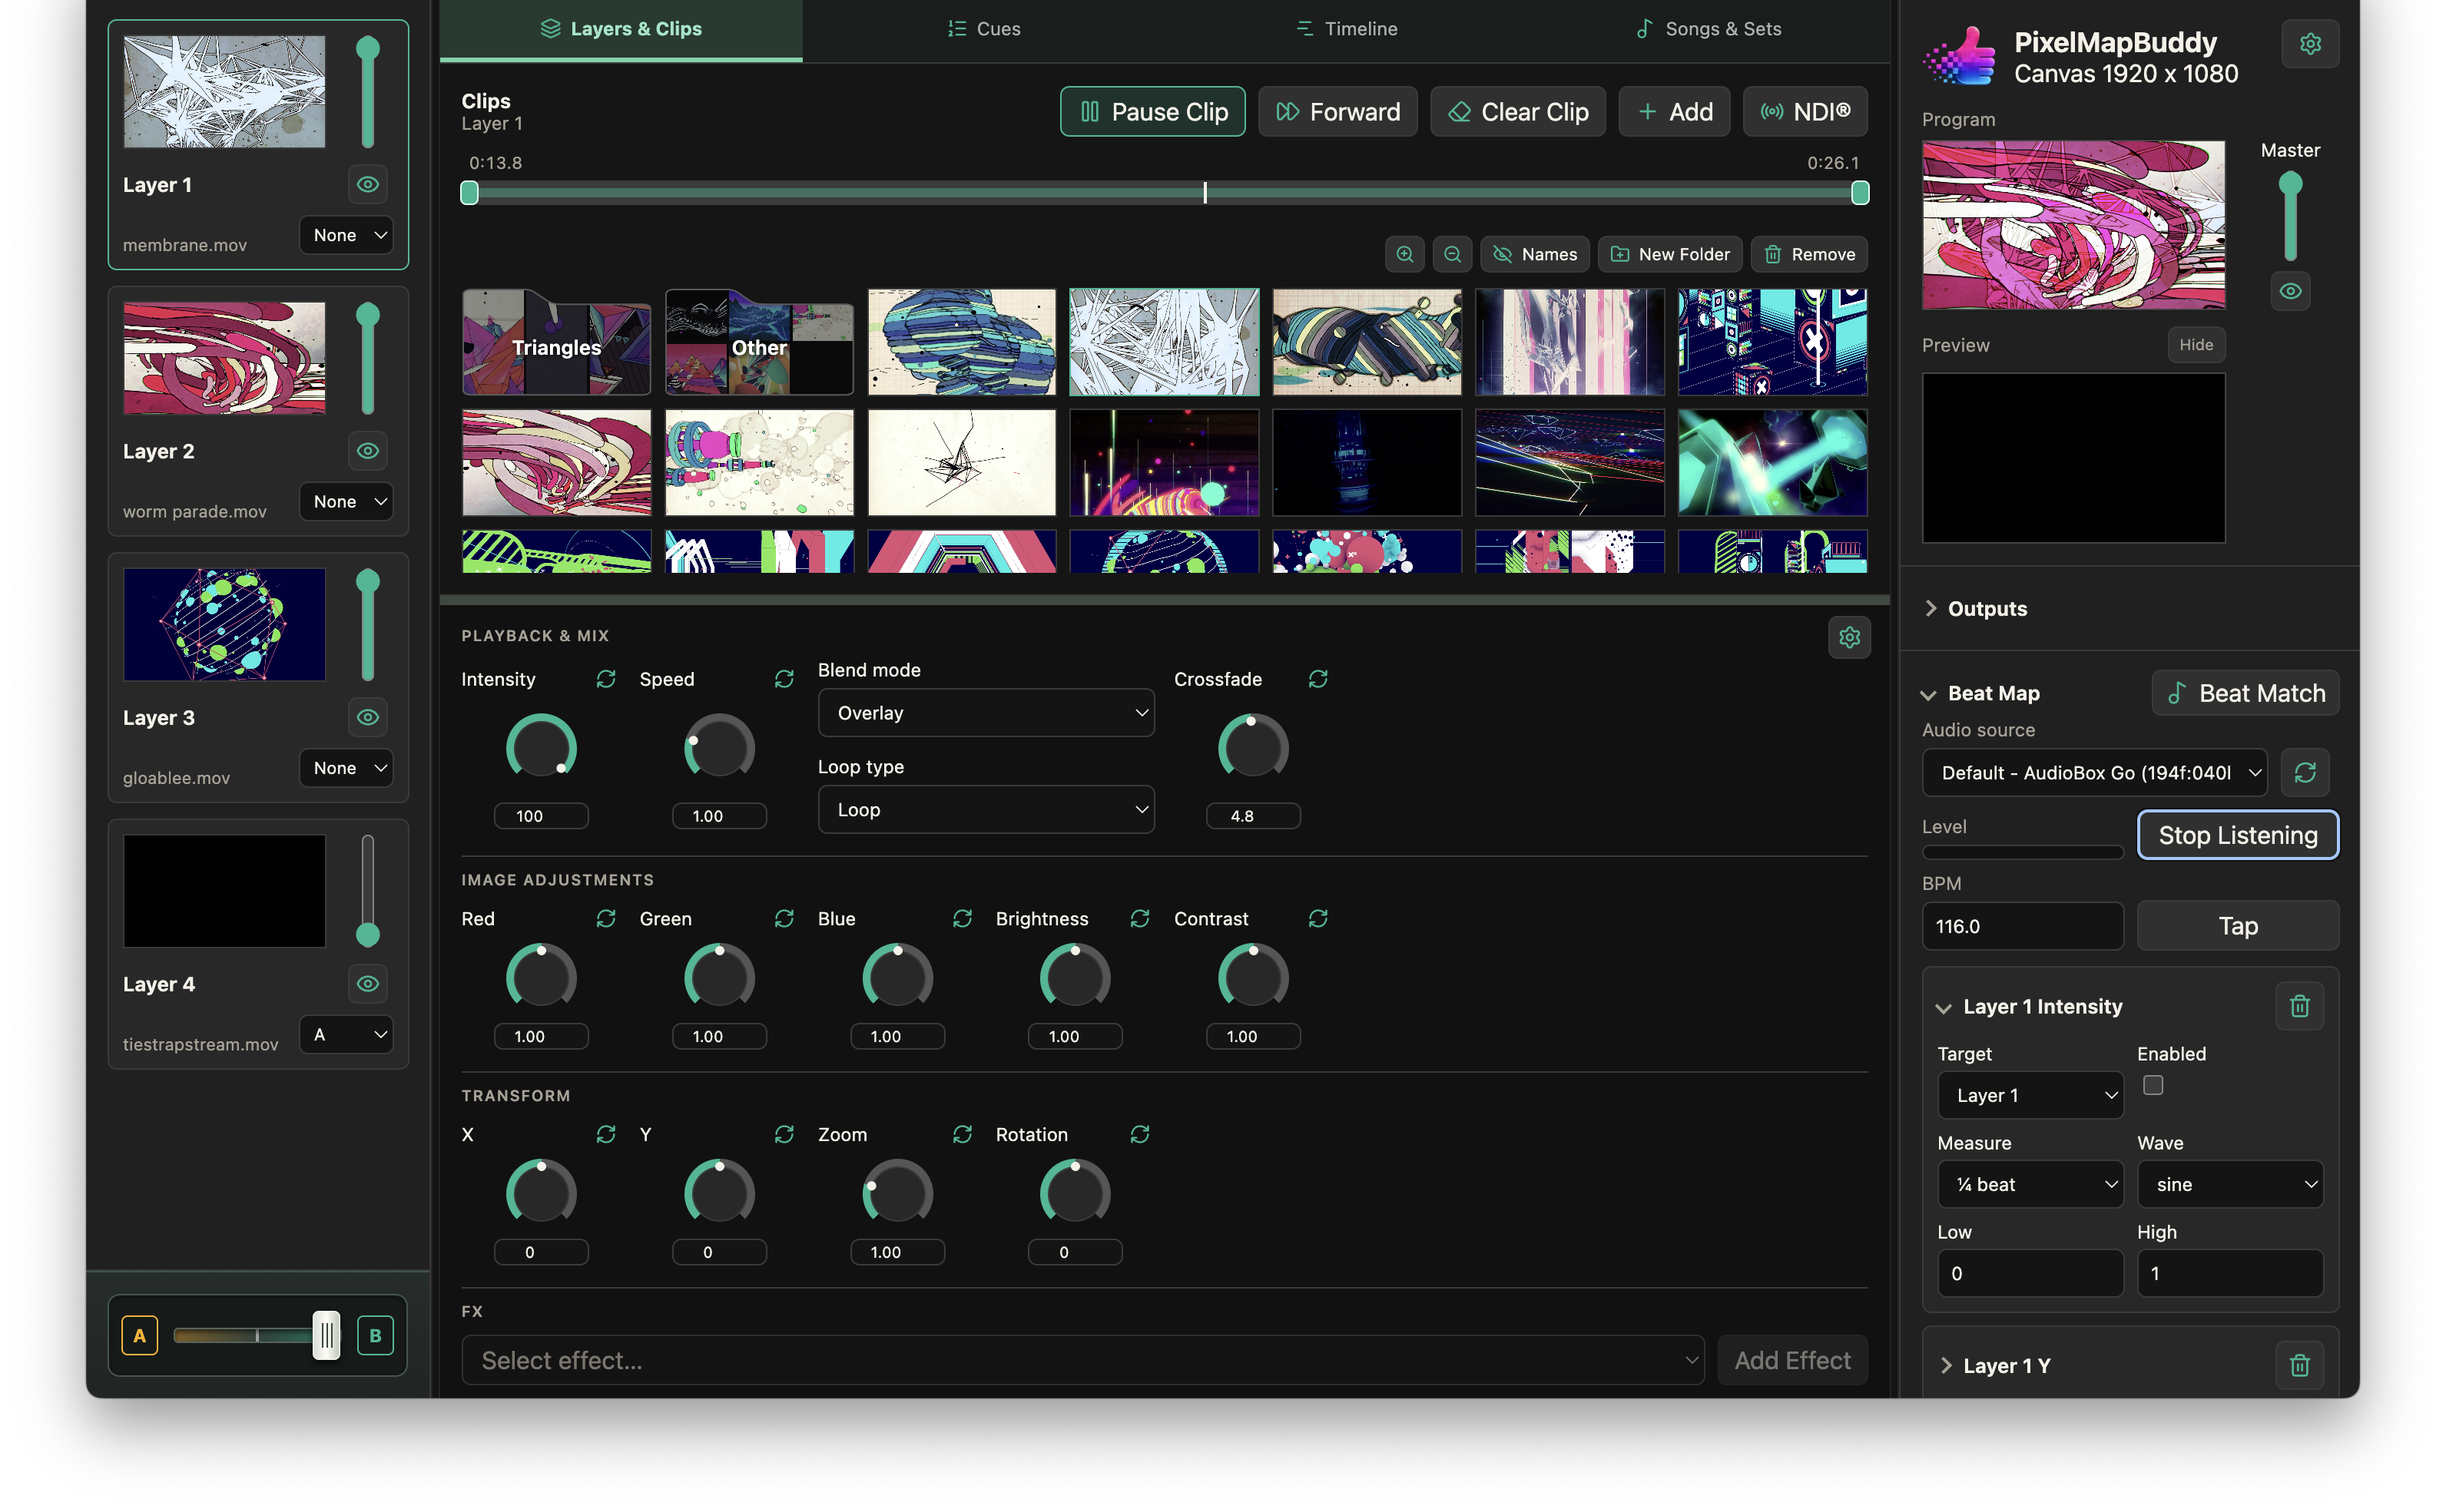The width and height of the screenshot is (2446, 1512).
Task: Toggle Layer 3 visibility eye
Action: (368, 718)
